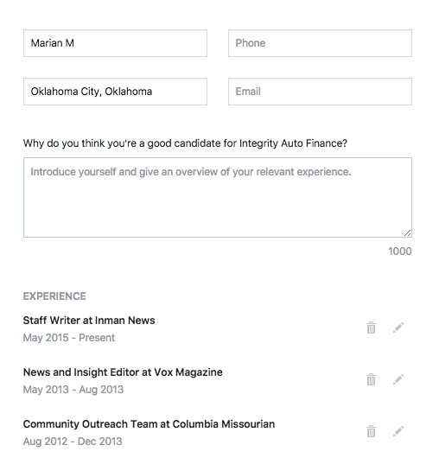Focus the Phone input field
The width and height of the screenshot is (439, 464).
click(320, 43)
